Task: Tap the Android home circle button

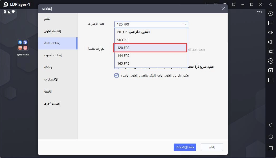Action: point(270,137)
